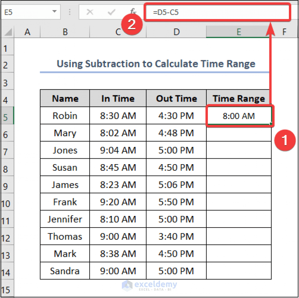Image resolution: width=299 pixels, height=298 pixels.
Task: Select column F header
Action: pyautogui.click(x=284, y=32)
